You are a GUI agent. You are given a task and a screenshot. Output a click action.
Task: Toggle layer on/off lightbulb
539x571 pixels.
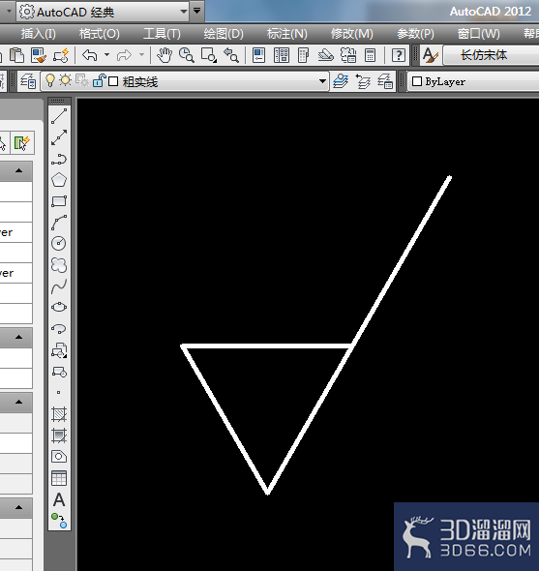pyautogui.click(x=50, y=80)
